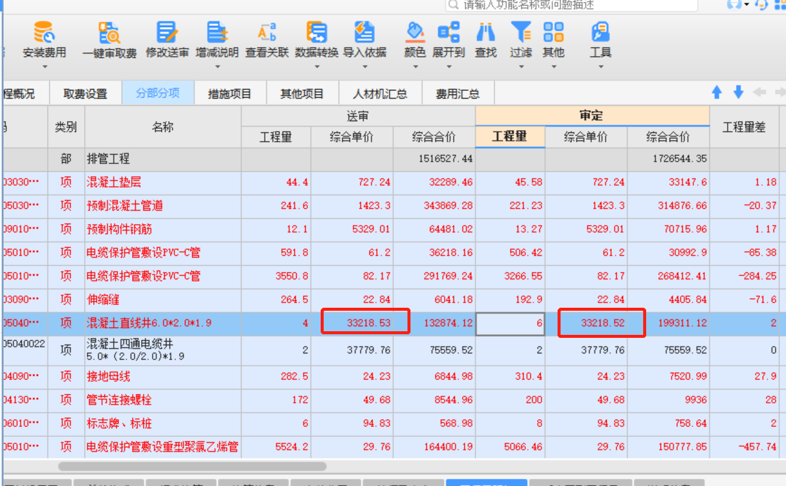Click the blue up arrow icon
Image resolution: width=786 pixels, height=486 pixels.
coord(717,92)
